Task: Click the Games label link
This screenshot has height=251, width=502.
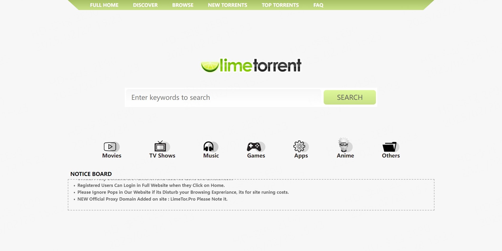Action: [256, 156]
